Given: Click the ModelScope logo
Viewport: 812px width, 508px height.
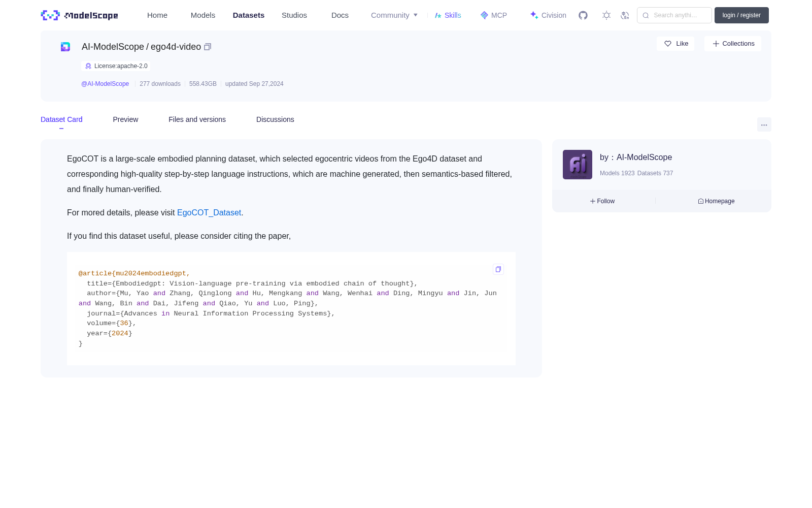Looking at the screenshot, I should coord(80,15).
